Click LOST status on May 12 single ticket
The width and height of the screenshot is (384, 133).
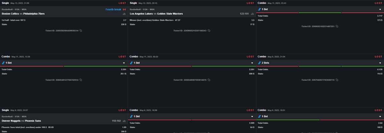(x=250, y=3)
